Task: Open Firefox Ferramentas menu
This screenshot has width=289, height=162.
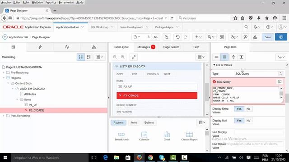Action: click(66, 2)
